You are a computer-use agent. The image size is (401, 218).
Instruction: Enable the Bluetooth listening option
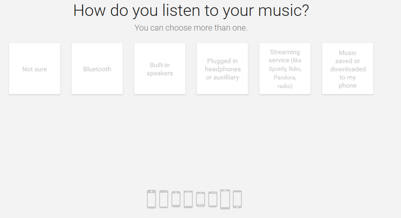pyautogui.click(x=97, y=69)
